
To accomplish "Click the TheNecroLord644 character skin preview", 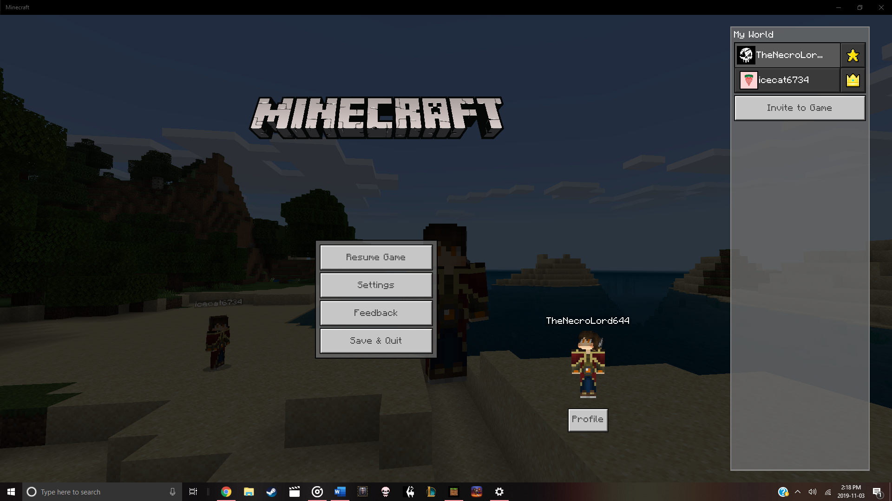I will coord(588,364).
